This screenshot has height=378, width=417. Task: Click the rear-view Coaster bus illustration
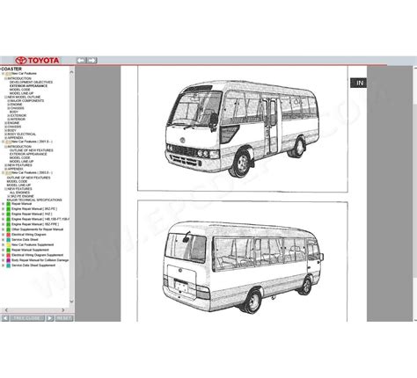coord(243,267)
